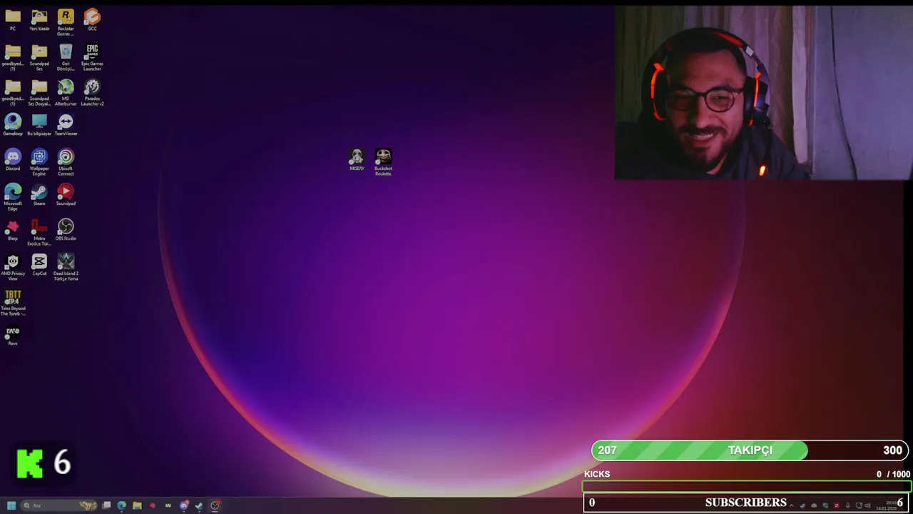Switch to Steam in the taskbar
Screen dimensions: 913x514
click(199, 505)
